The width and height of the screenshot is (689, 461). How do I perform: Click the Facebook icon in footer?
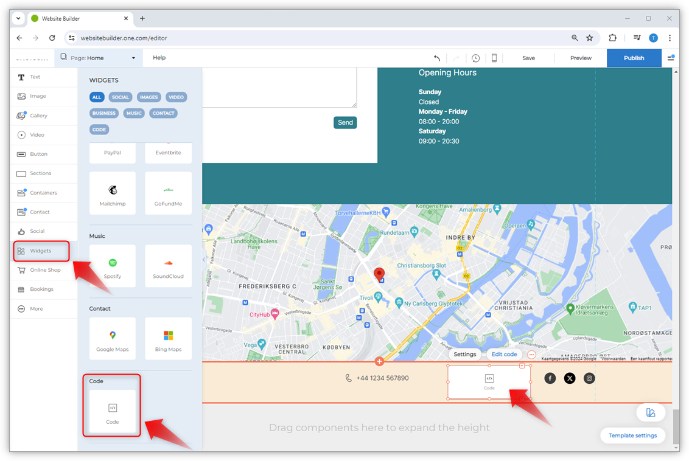[x=550, y=378]
